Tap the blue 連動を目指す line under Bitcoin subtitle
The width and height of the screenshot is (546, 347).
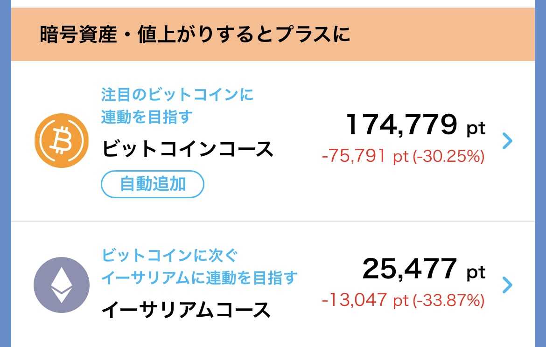click(147, 117)
